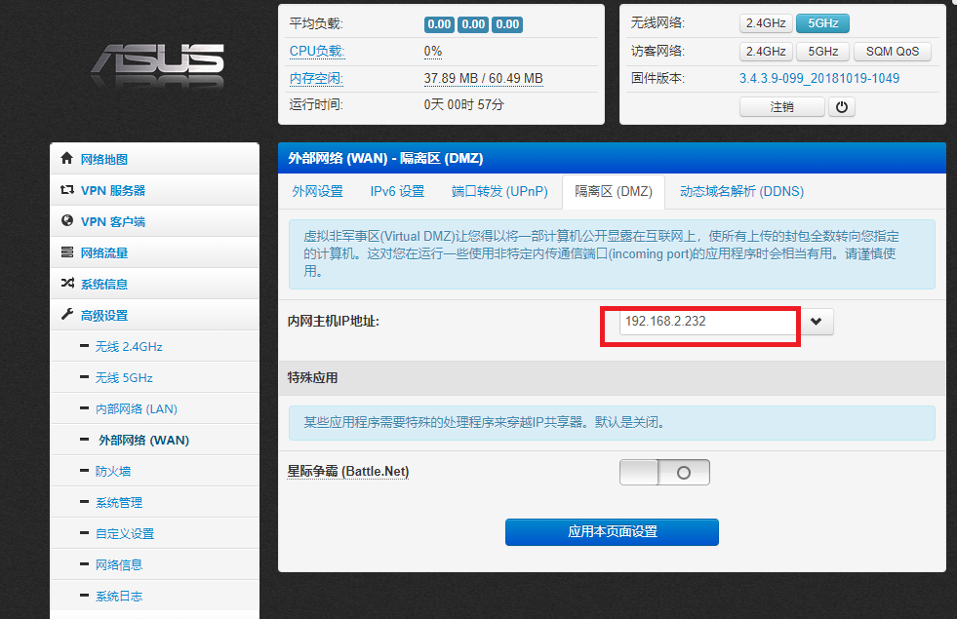The height and width of the screenshot is (619, 957).
Task: Switch to the IPv6 设置 tab
Action: click(x=397, y=191)
